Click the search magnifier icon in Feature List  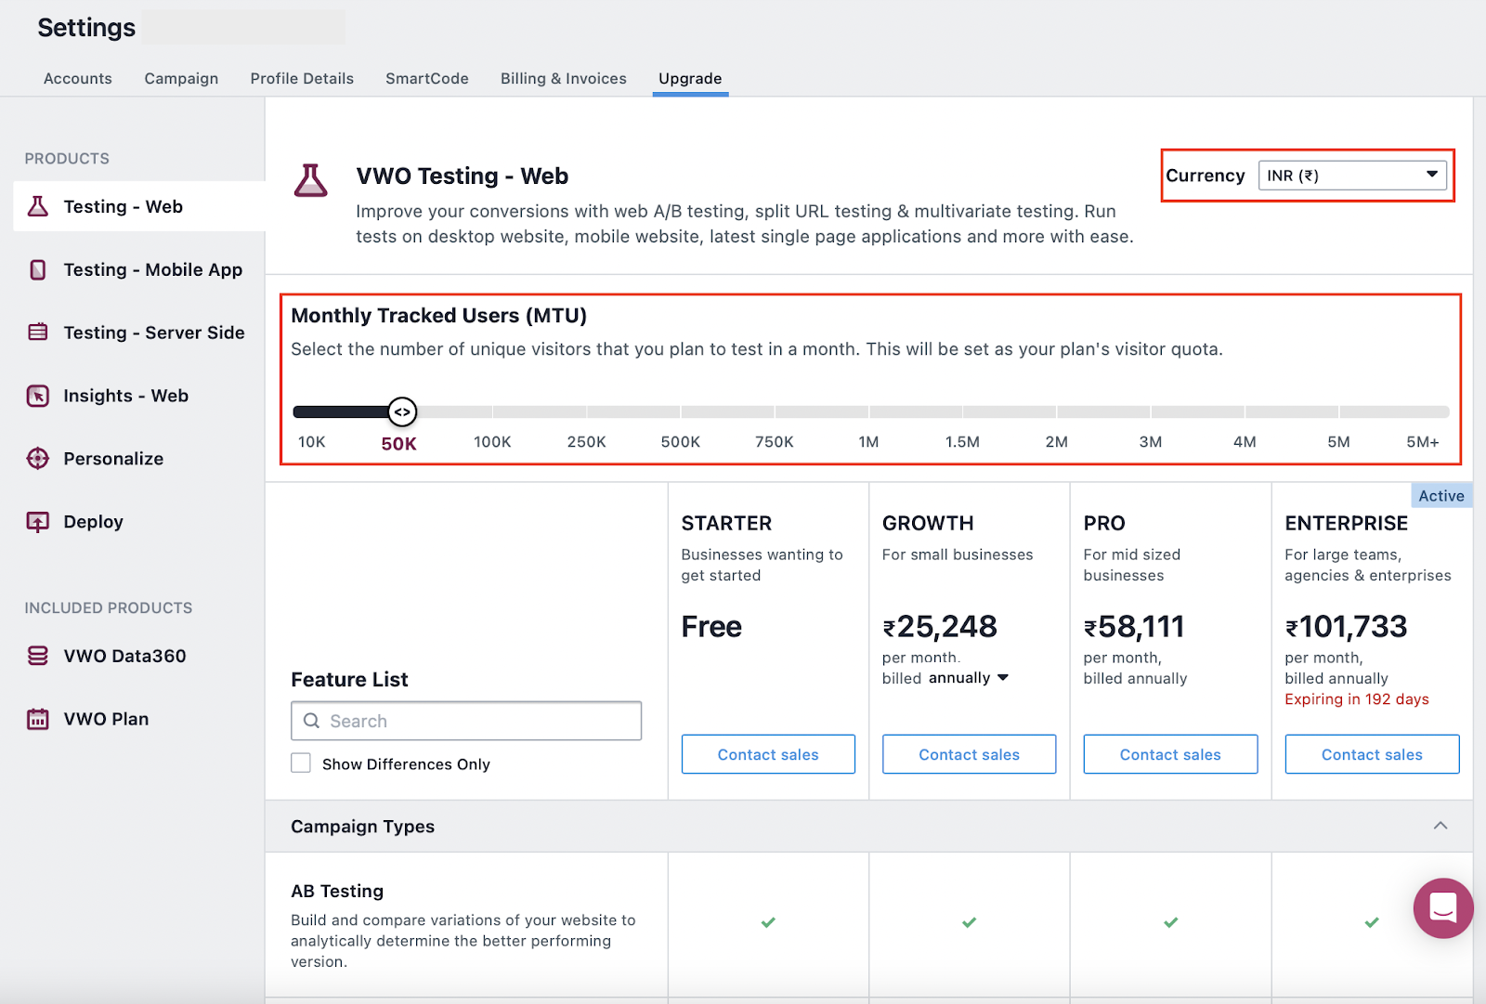tap(312, 721)
